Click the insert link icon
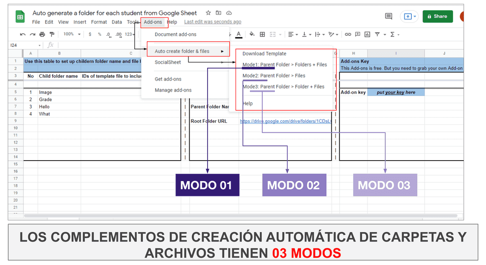The width and height of the screenshot is (486, 265). (348, 35)
